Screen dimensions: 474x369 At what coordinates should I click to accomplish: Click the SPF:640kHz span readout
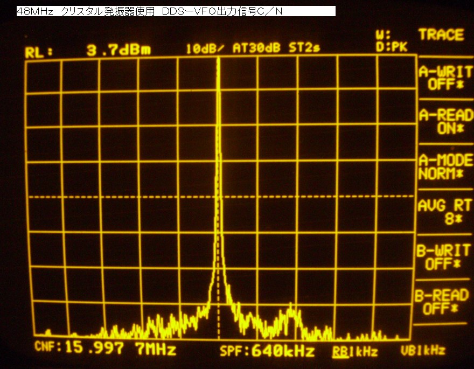267,351
